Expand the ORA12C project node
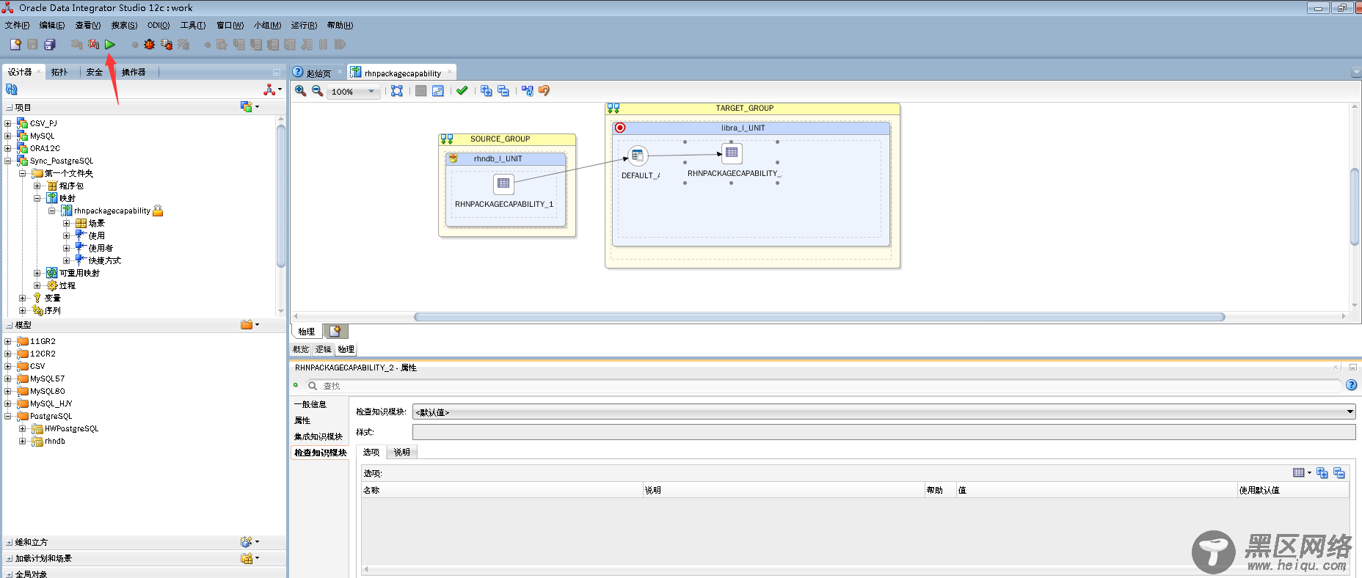Image resolution: width=1362 pixels, height=578 pixels. coord(8,148)
